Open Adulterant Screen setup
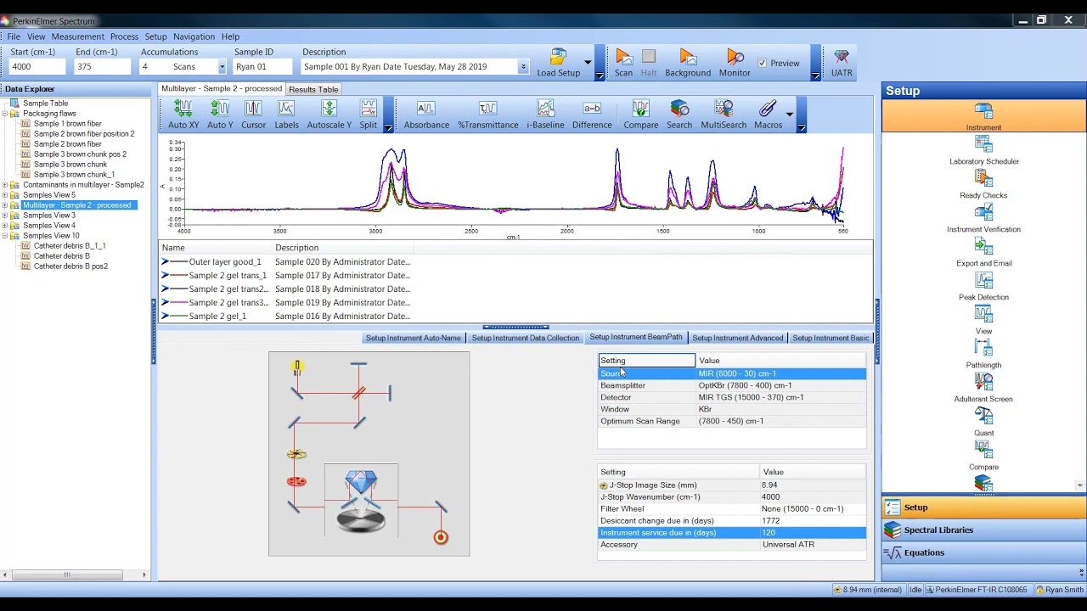Image resolution: width=1087 pixels, height=611 pixels. pyautogui.click(x=983, y=388)
